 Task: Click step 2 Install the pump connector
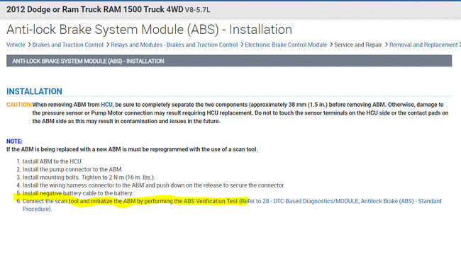[x=72, y=170]
